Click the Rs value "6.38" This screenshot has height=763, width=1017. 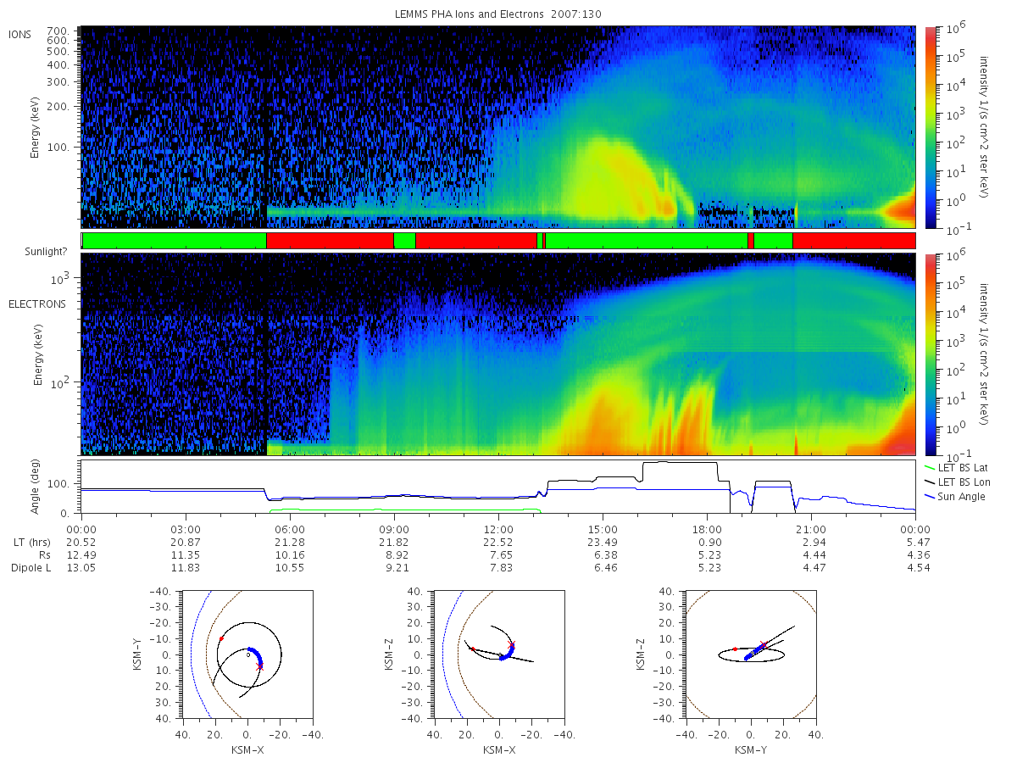603,554
